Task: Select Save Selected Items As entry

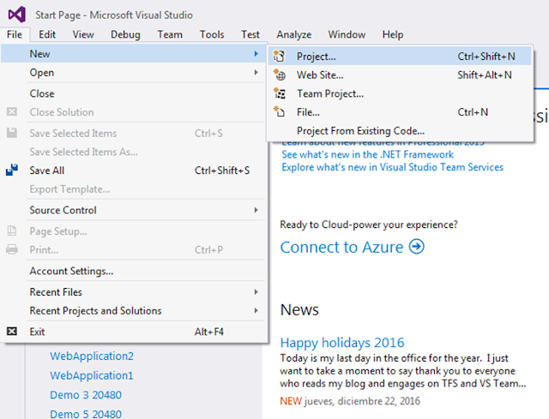Action: coord(133,152)
